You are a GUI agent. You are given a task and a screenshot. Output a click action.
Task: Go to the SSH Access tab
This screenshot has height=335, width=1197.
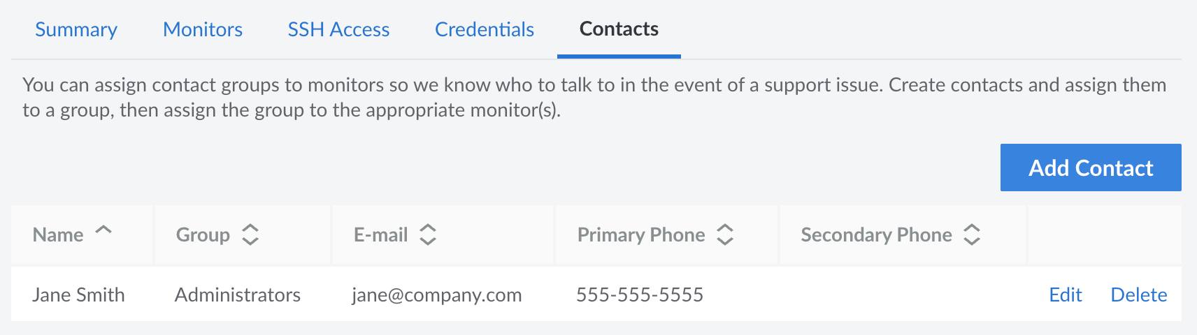338,29
